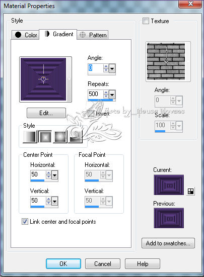Image resolution: width=204 pixels, height=277 pixels.
Task: Toggle the Invert checkbox
Action: pos(91,113)
